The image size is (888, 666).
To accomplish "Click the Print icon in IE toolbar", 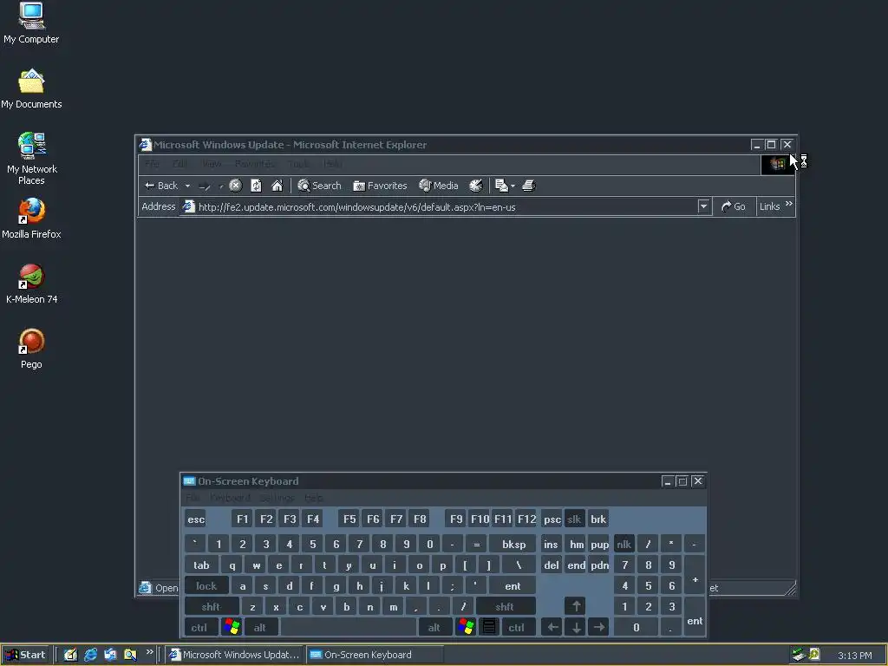I will [528, 186].
